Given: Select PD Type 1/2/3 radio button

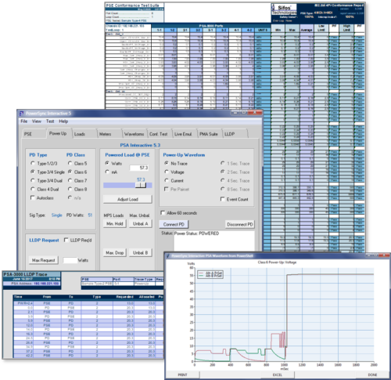Looking at the screenshot, I should click(x=33, y=163).
